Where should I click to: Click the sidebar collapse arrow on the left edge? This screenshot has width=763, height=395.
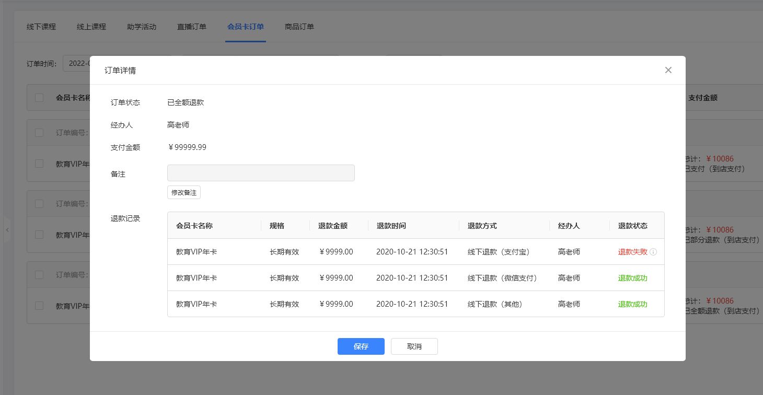(7, 230)
